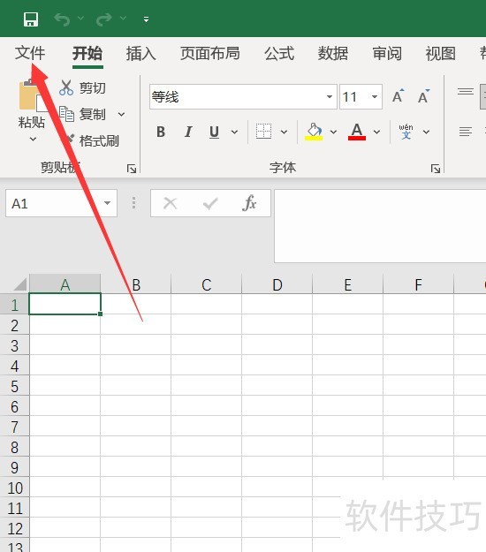Switch to the 公式 ribbon tab
Image resolution: width=486 pixels, height=552 pixels.
click(279, 54)
